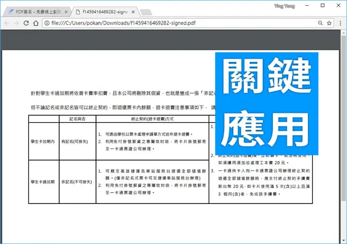347x244 pixels.
Task: Click the back navigation arrow
Action: [6, 23]
